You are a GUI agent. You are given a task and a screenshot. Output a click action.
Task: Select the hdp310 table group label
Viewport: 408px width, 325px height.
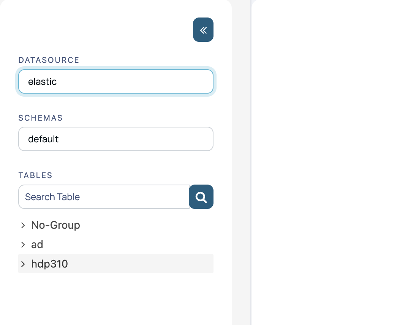(49, 264)
